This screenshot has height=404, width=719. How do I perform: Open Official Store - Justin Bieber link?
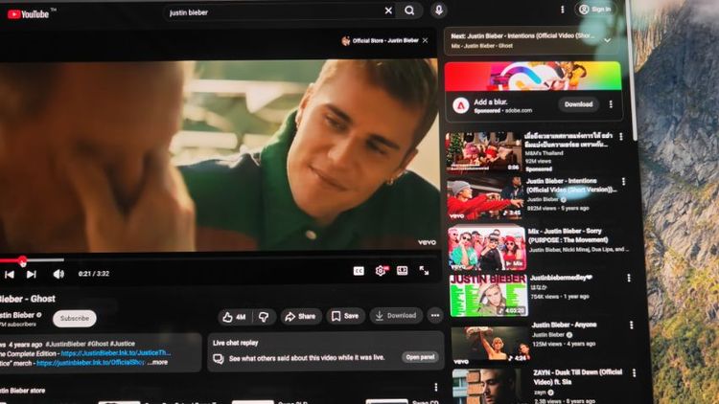(381, 41)
